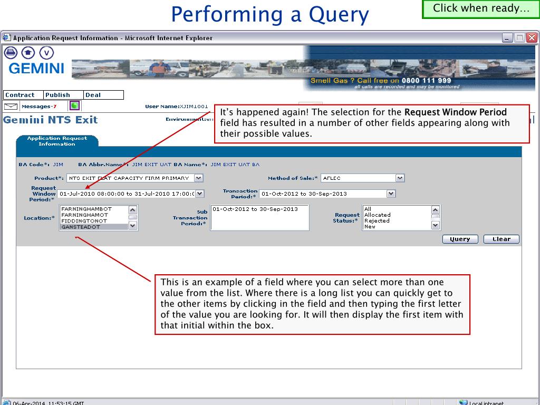Select FARNINGHAMOT in Location list
Screen dimensions: 540x405
coord(94,215)
